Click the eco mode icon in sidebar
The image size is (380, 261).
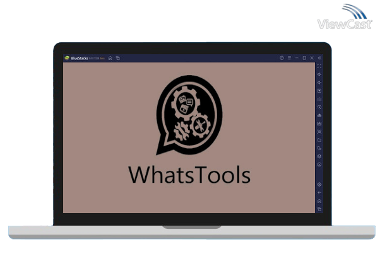319,165
